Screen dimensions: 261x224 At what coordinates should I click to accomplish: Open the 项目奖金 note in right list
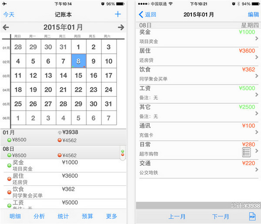(x=149, y=41)
